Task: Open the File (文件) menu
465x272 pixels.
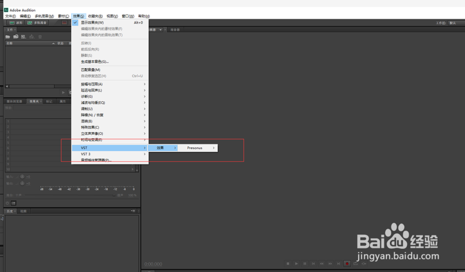Action: [x=10, y=16]
